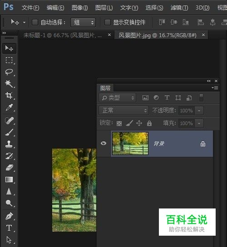Open the 组 auto-select dropdown
This screenshot has width=227, height=247.
[83, 22]
